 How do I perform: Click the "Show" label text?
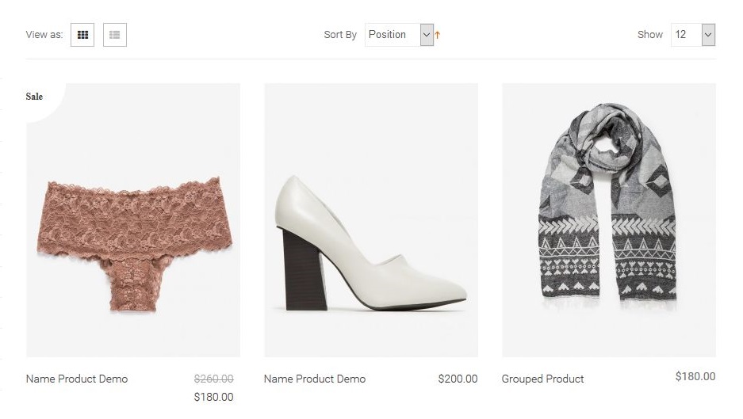click(649, 35)
